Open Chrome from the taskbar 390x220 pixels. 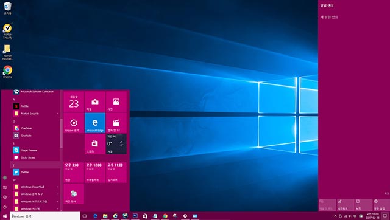click(165, 216)
